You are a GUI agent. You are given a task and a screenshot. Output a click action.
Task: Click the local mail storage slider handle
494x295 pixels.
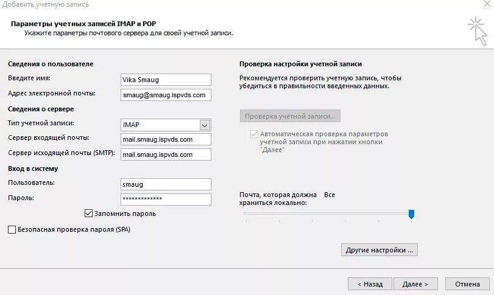412,213
